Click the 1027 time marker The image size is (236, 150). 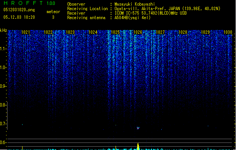click(161, 32)
